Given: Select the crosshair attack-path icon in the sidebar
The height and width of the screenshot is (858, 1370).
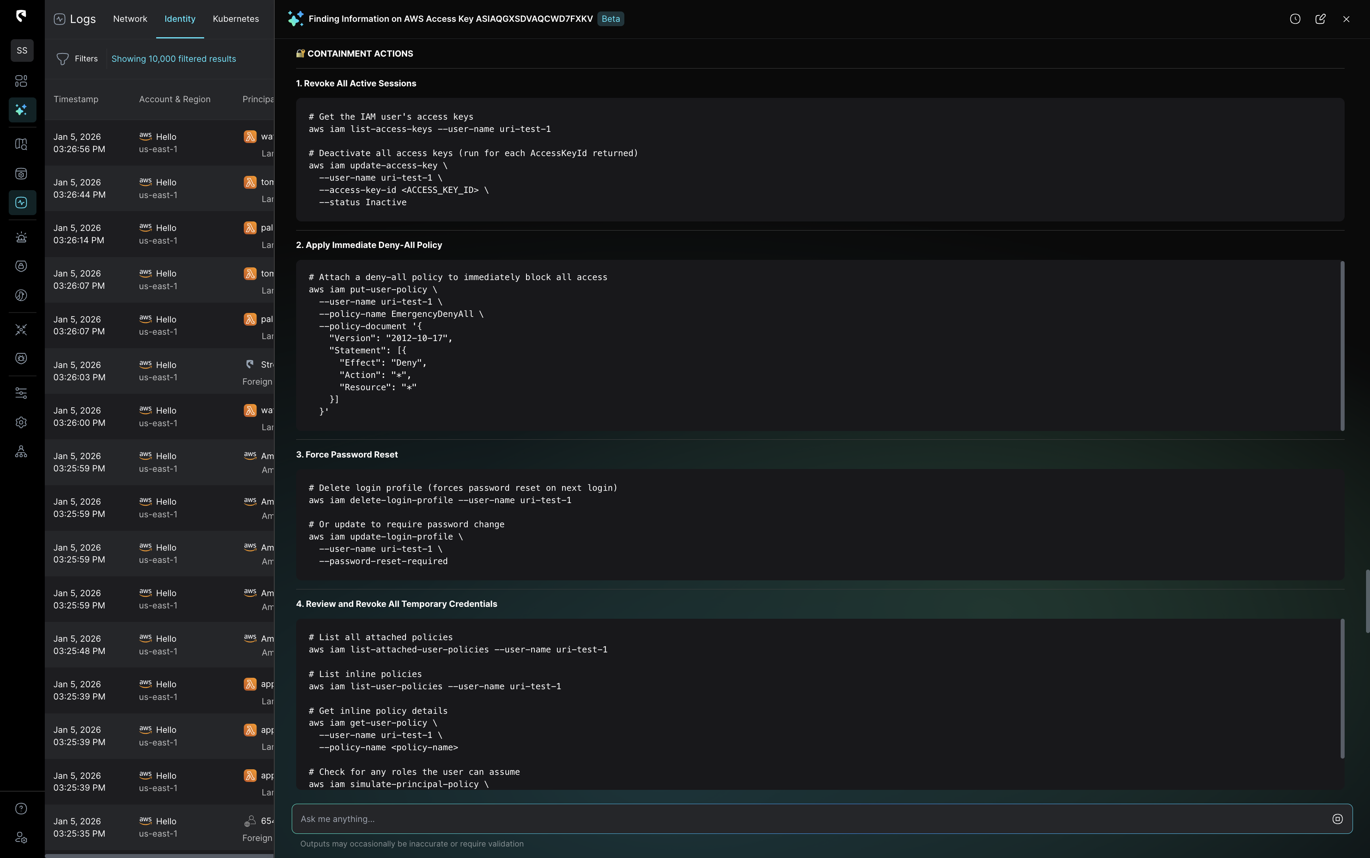Looking at the screenshot, I should 21,329.
